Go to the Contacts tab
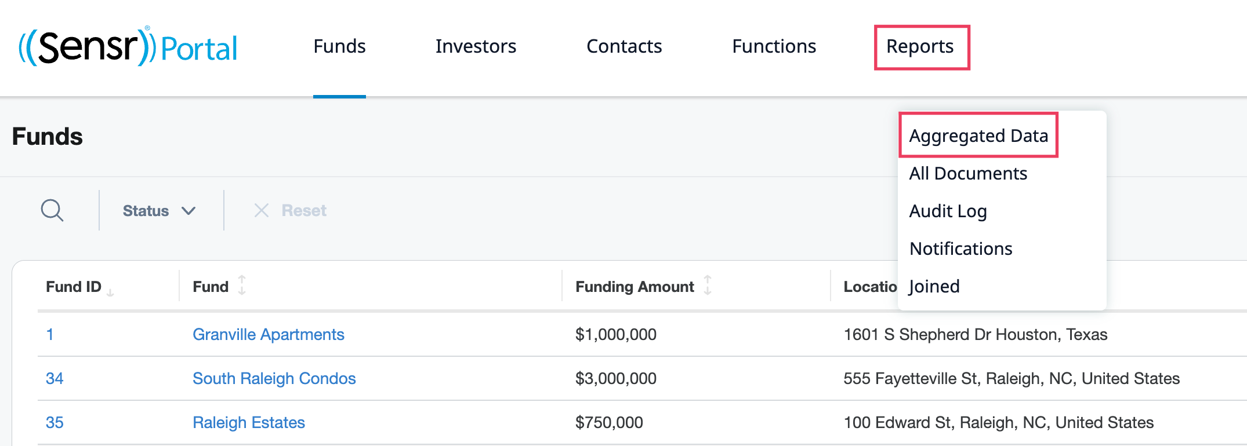Image resolution: width=1247 pixels, height=446 pixels. pyautogui.click(x=624, y=46)
